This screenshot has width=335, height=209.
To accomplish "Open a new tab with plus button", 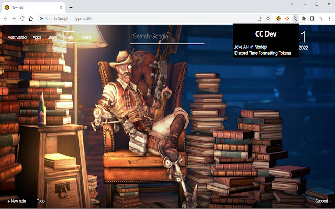I will pyautogui.click(x=71, y=8).
